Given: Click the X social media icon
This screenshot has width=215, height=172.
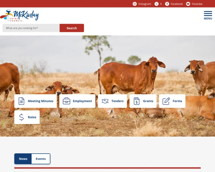Looking at the screenshot, I should click(157, 4).
